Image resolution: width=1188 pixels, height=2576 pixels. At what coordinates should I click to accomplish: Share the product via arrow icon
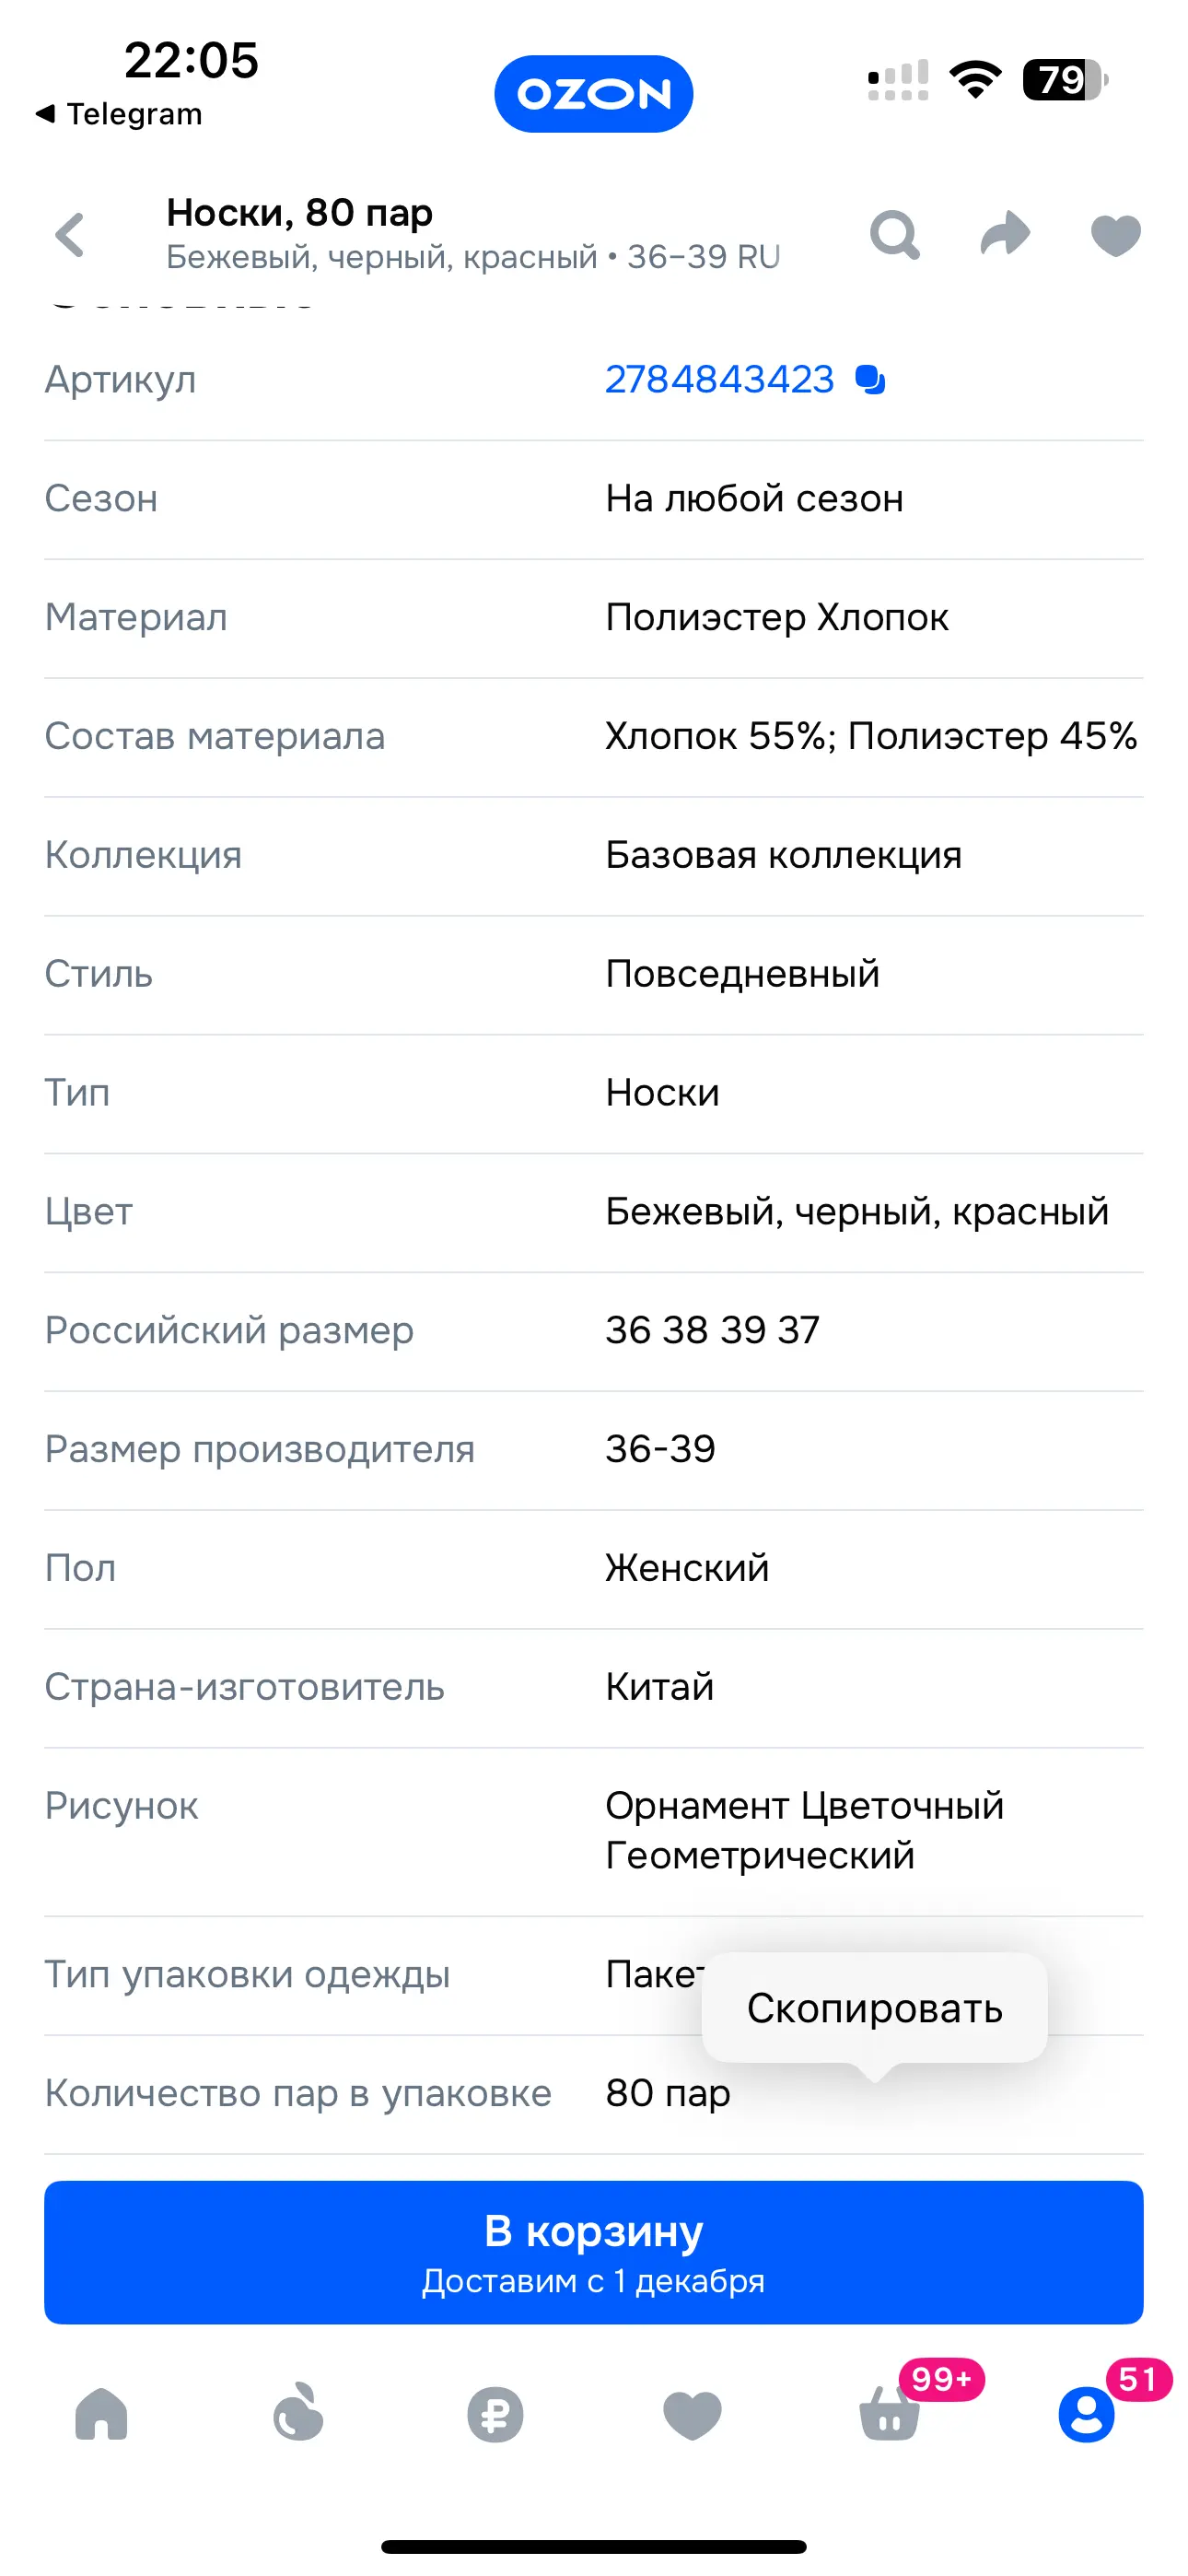1005,234
